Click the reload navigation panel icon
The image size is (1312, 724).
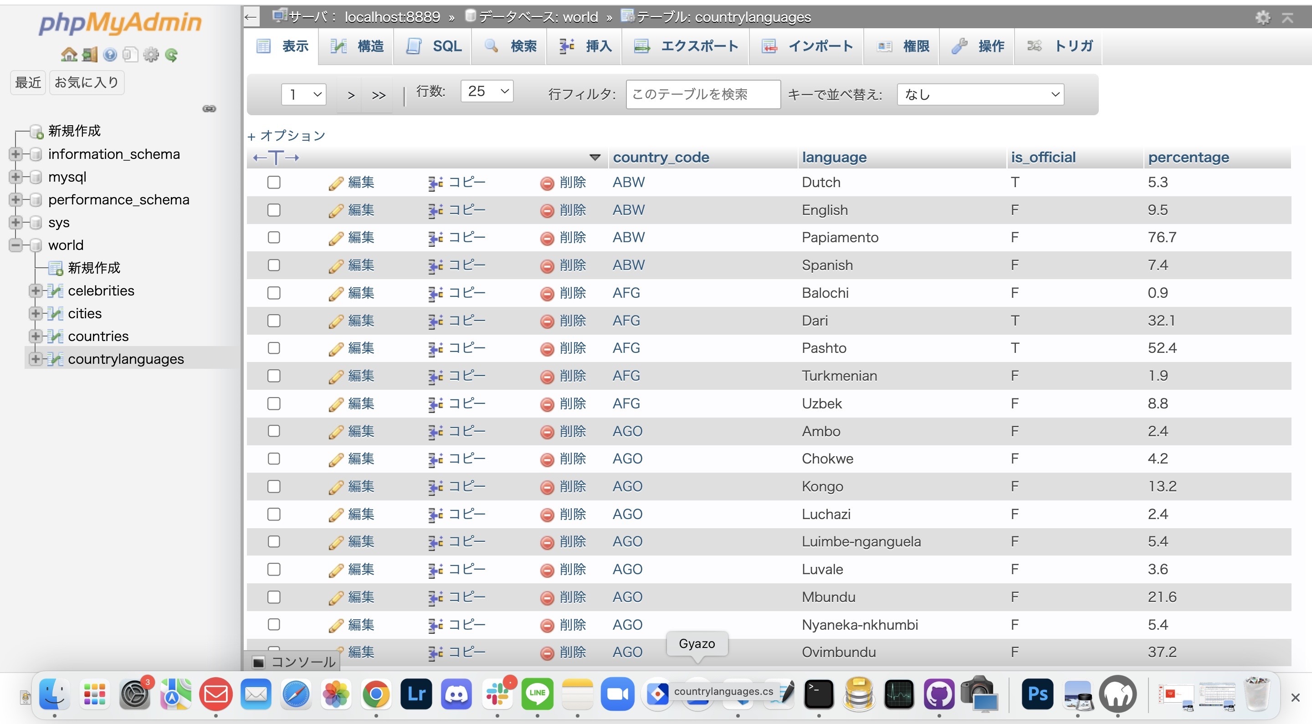(x=172, y=55)
